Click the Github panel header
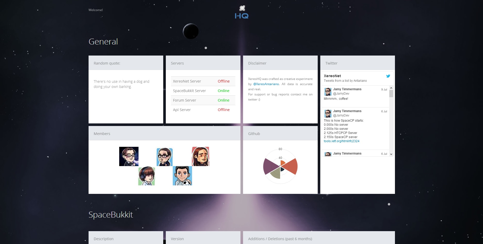 click(280, 133)
